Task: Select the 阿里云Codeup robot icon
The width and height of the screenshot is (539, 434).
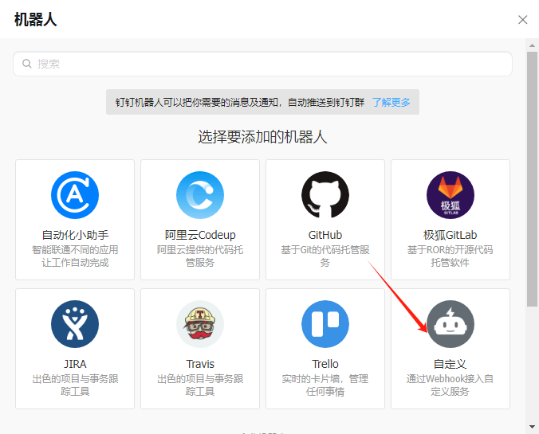Action: click(x=200, y=195)
